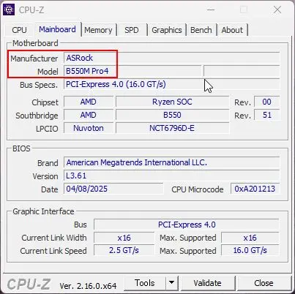Select the B550M Pro4 model field
This screenshot has height=294, width=295.
tap(132, 71)
